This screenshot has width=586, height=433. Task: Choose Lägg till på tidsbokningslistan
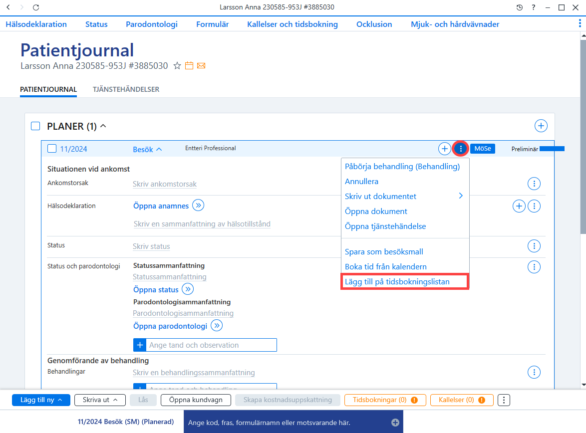[405, 281]
